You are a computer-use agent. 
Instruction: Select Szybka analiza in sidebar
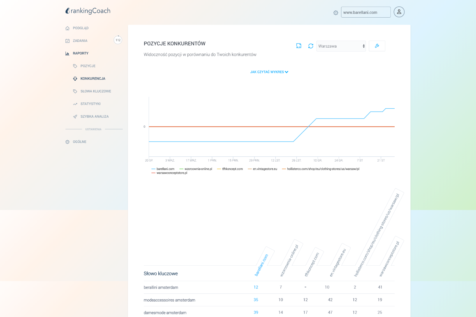[x=94, y=116]
